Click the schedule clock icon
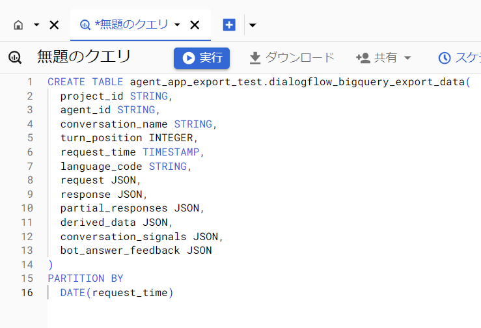 445,58
